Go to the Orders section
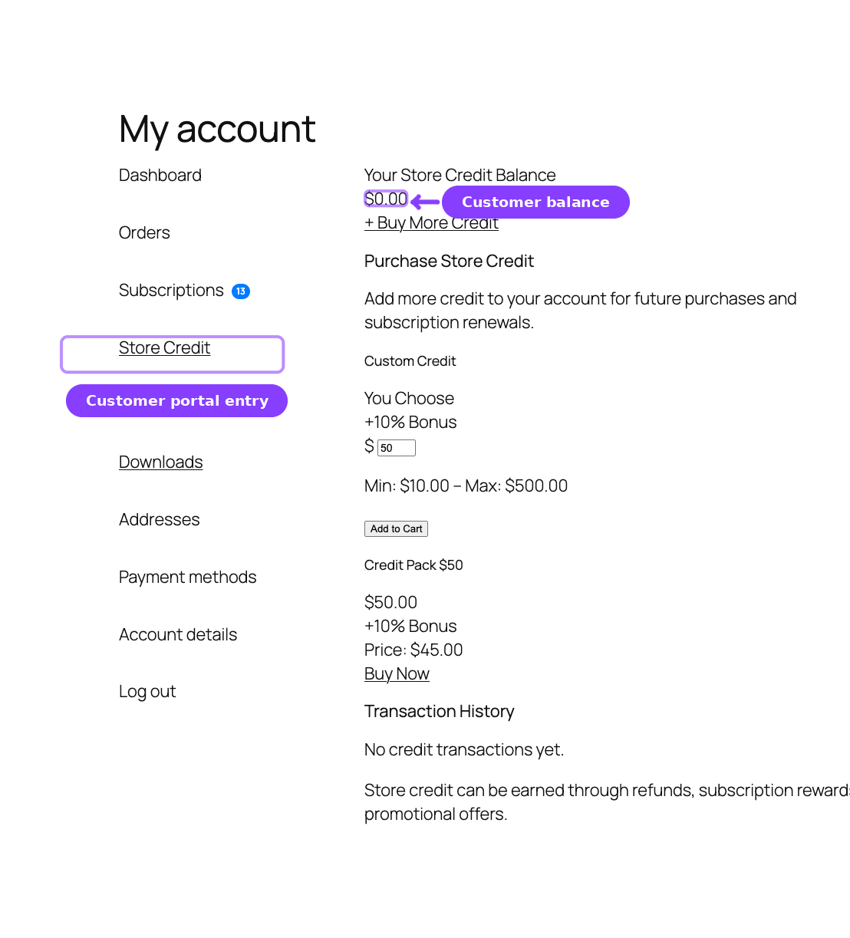 144,232
